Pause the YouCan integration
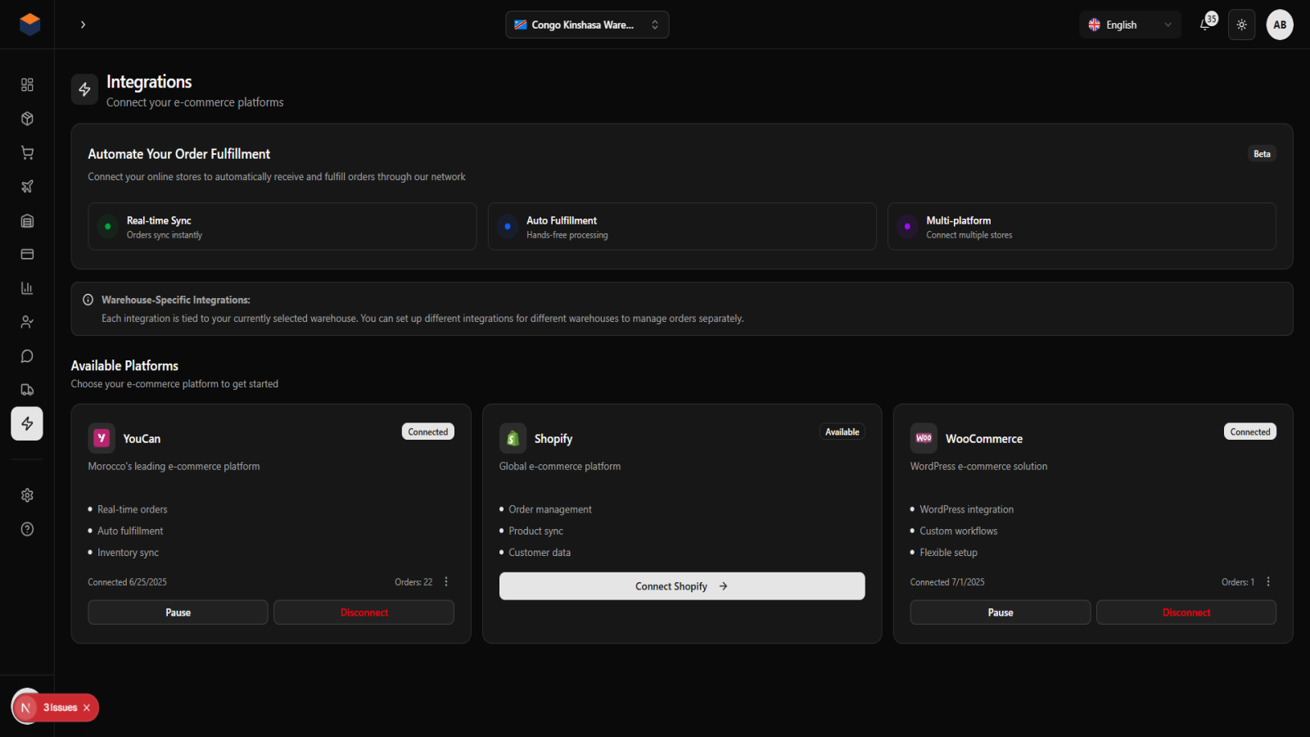1310x737 pixels. tap(178, 612)
